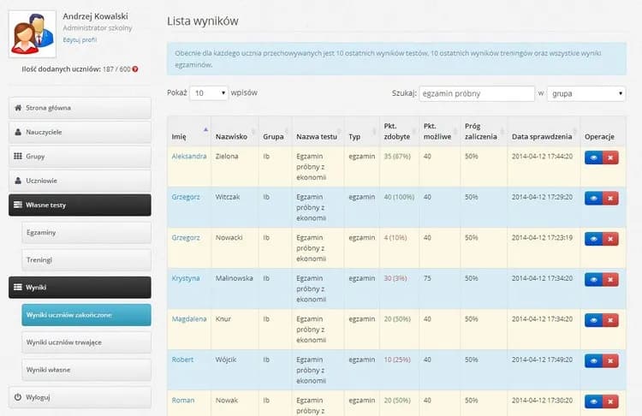Open the Egzaminy submenu item
Image resolution: width=642 pixels, height=416 pixels.
tap(86, 233)
